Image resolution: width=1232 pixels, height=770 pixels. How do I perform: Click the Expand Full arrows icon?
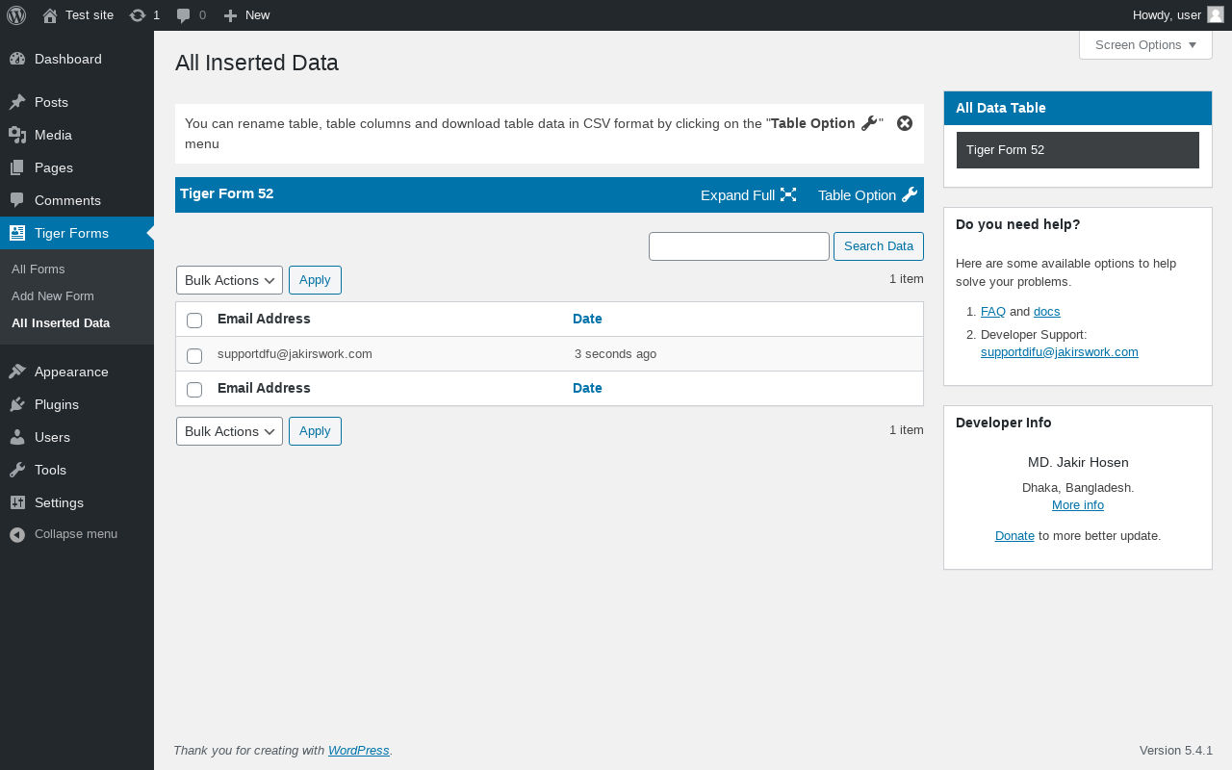pyautogui.click(x=788, y=194)
